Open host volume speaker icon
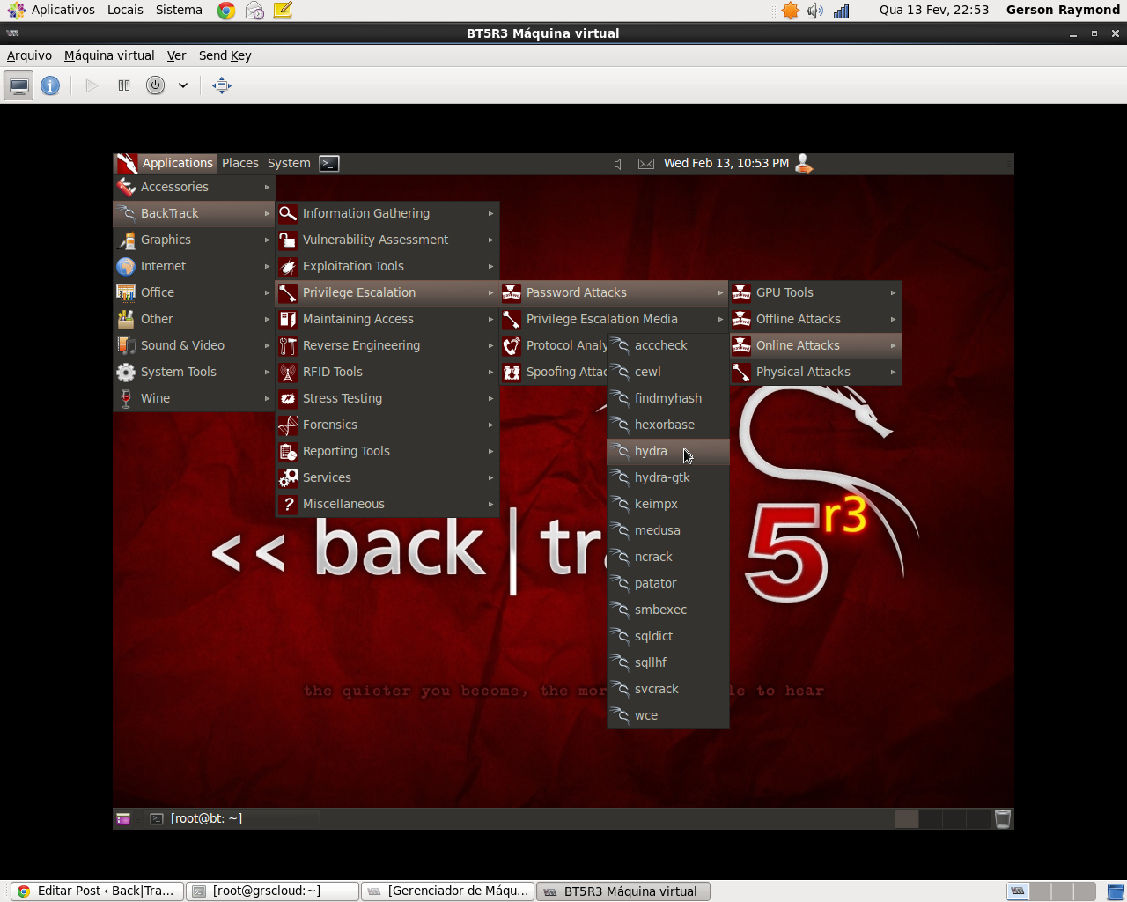The image size is (1127, 902). click(815, 11)
